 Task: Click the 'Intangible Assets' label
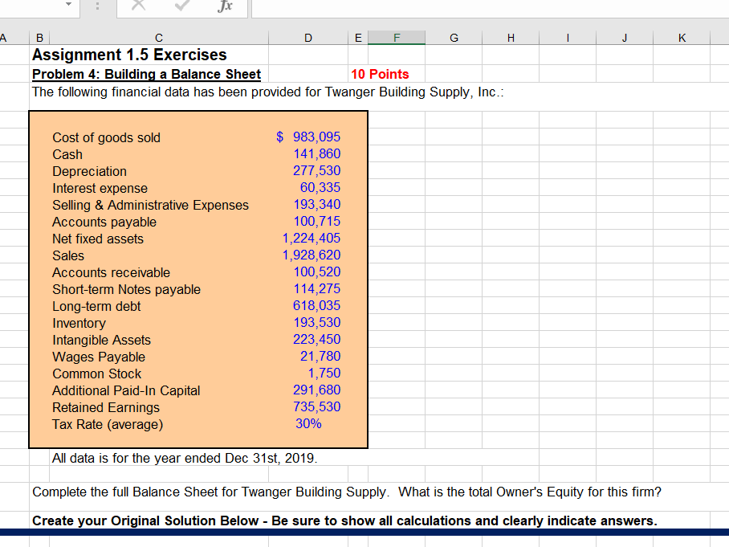pos(101,341)
